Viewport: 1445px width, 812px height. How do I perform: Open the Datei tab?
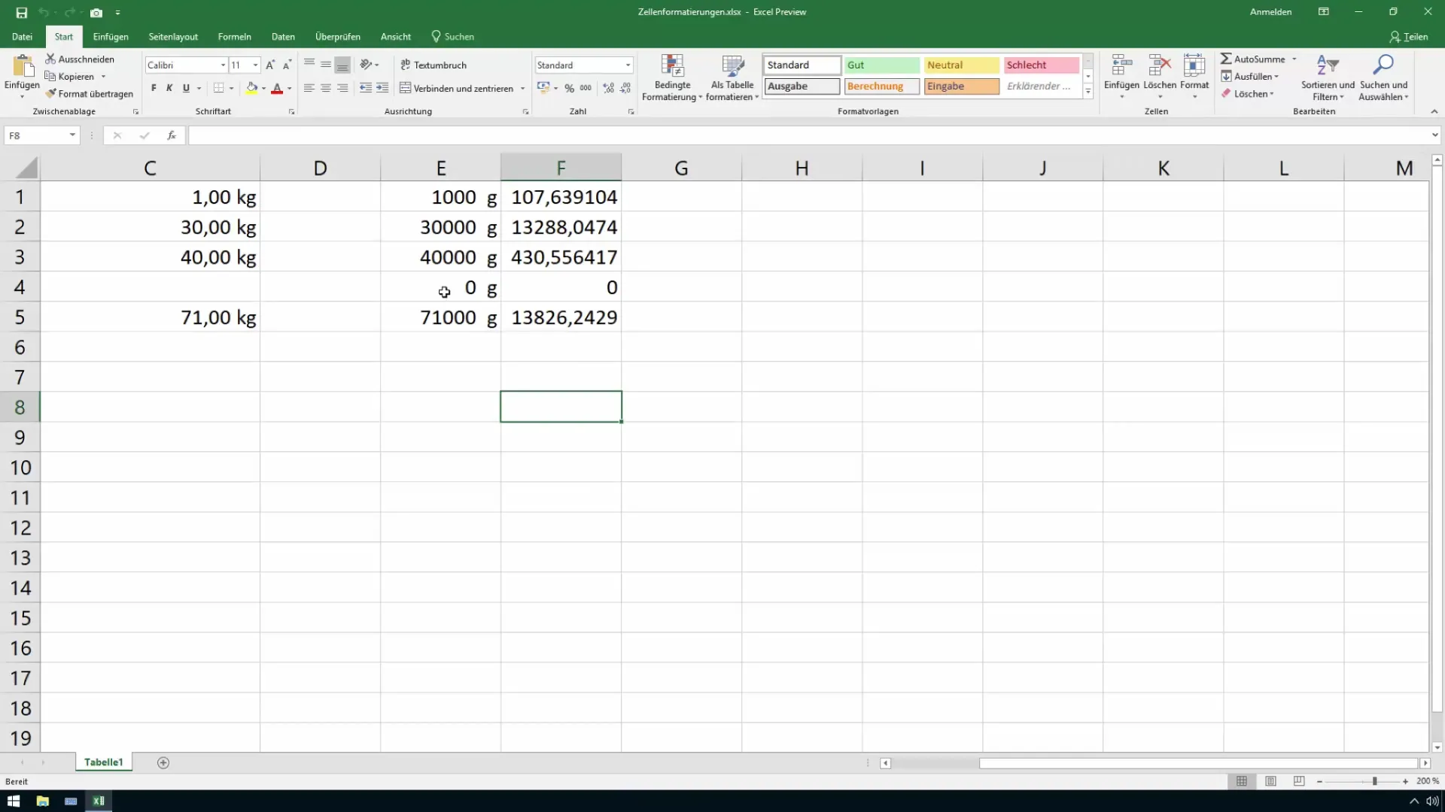(22, 37)
